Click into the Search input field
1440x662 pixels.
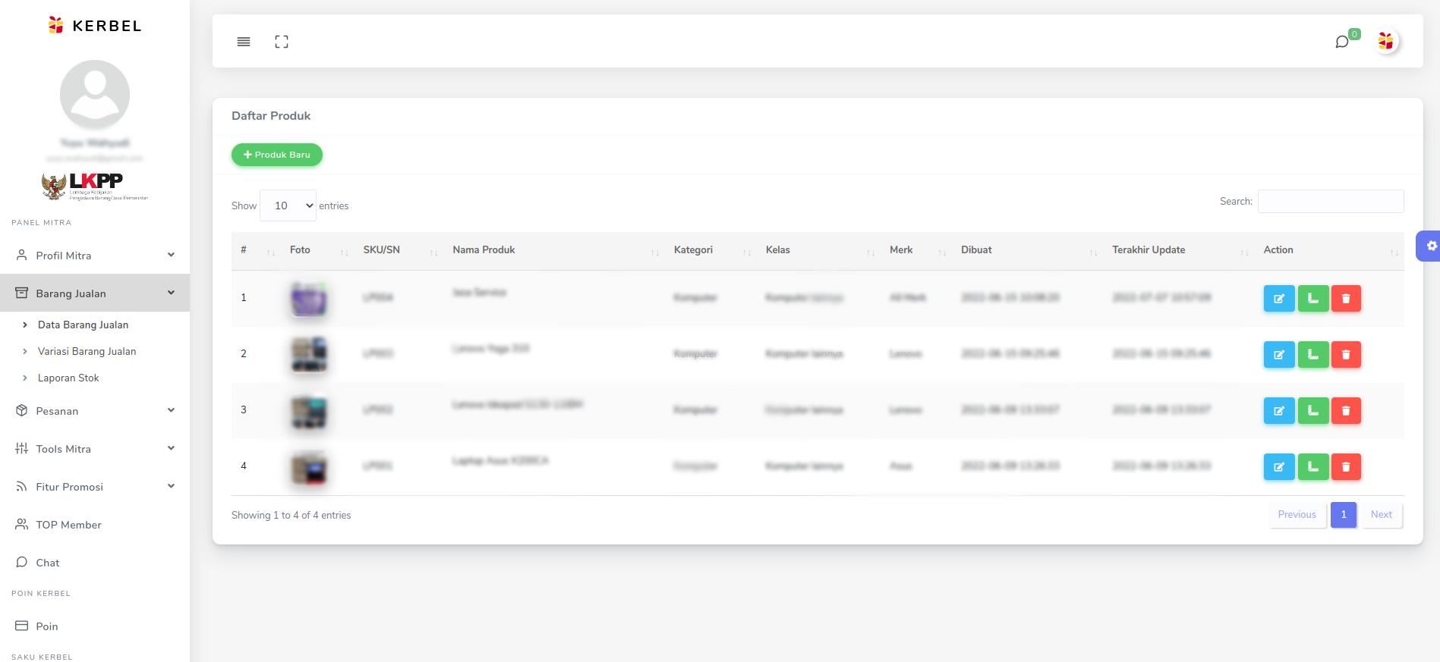tap(1330, 202)
